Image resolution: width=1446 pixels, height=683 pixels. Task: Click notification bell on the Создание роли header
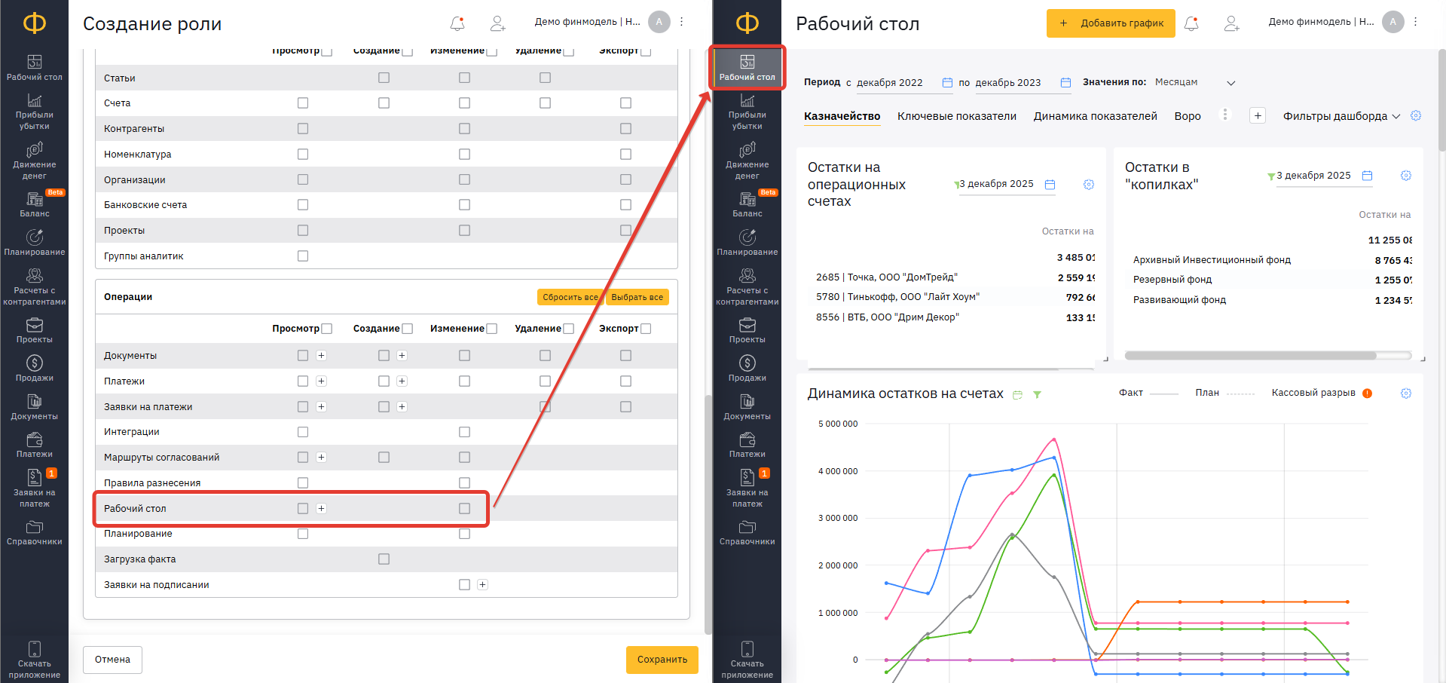coord(457,23)
